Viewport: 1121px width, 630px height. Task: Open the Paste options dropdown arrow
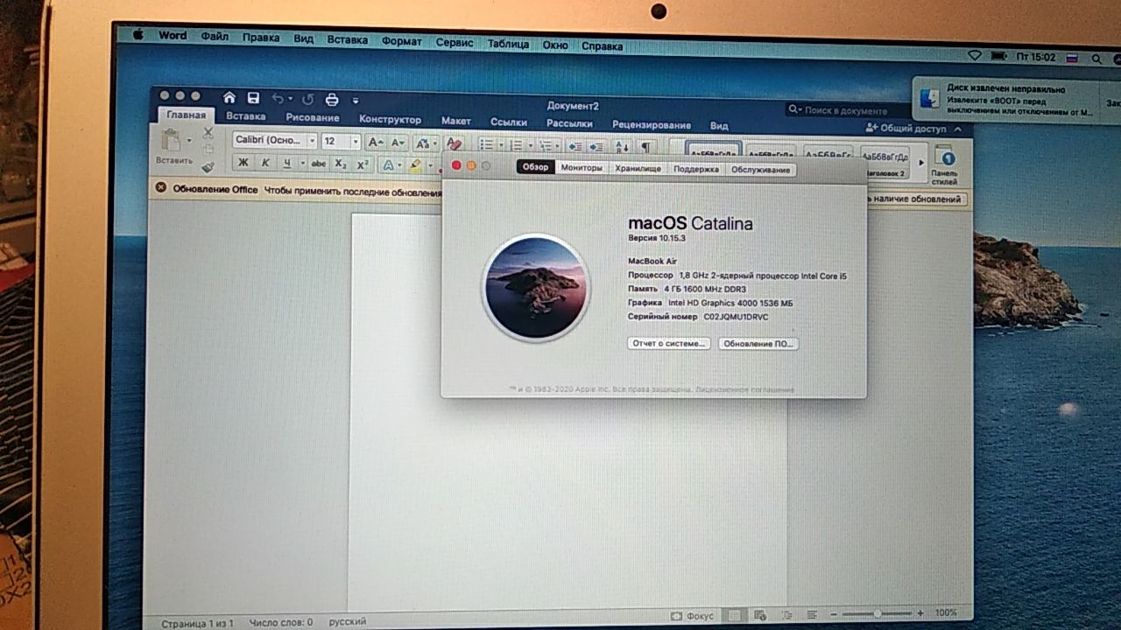pos(189,141)
